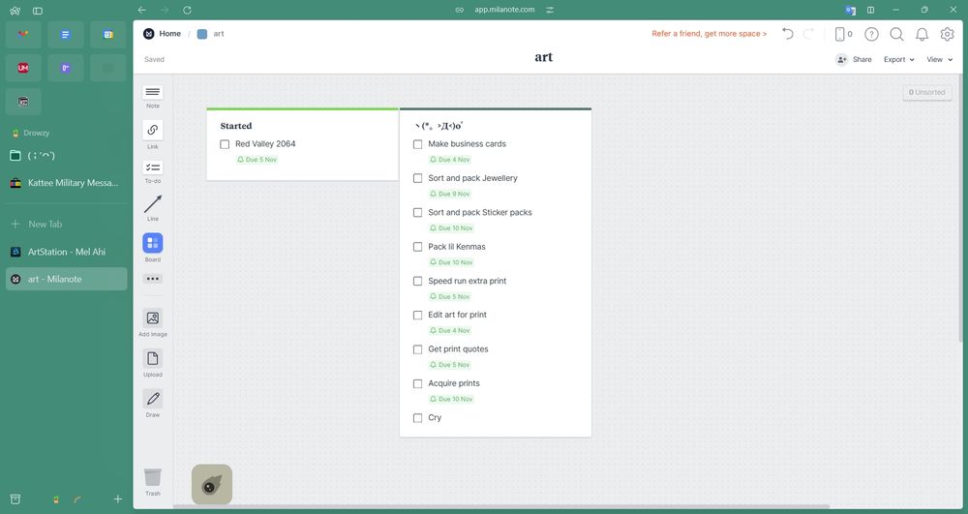The height and width of the screenshot is (514, 968).
Task: Open Milanote settings gear
Action: pos(947,34)
